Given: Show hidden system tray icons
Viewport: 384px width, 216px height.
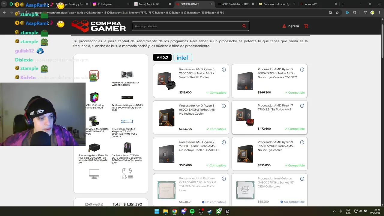Looking at the screenshot, I should [334, 211].
